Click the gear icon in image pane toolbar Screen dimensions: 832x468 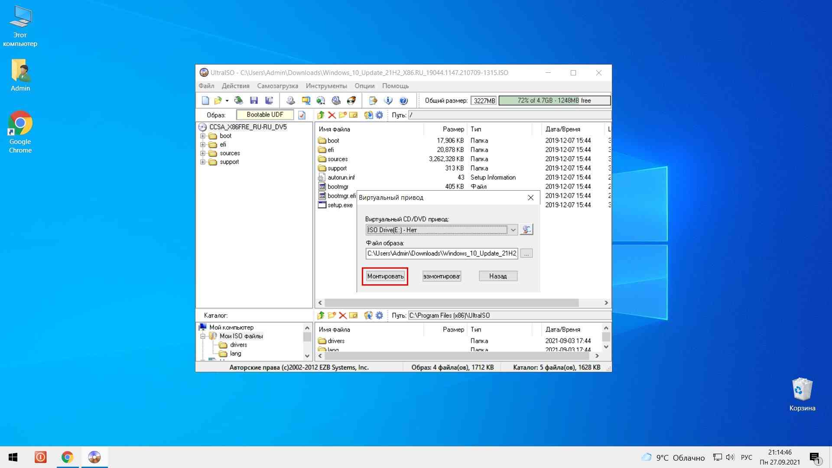[x=379, y=115]
